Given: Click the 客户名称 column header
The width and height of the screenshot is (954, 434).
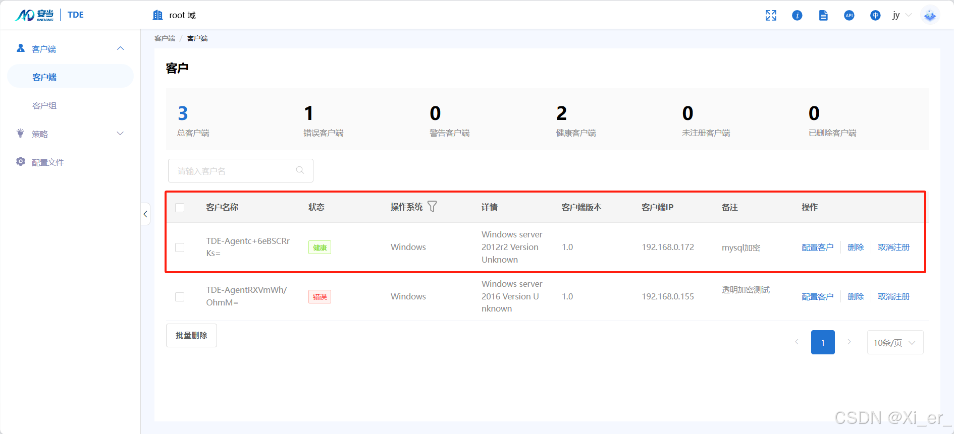Looking at the screenshot, I should pyautogui.click(x=222, y=207).
